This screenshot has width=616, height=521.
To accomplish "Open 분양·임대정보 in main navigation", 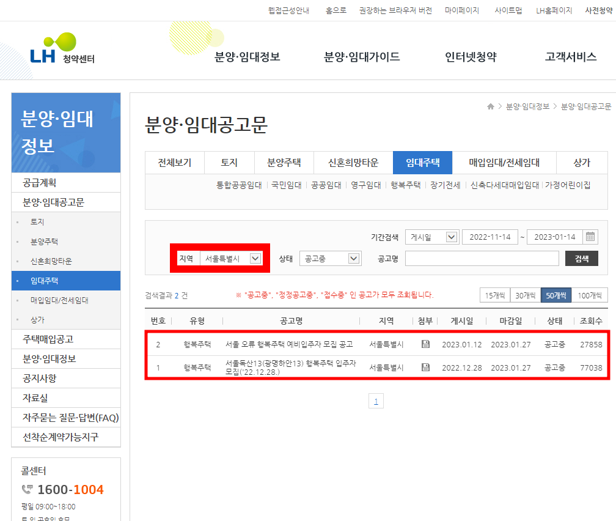I will [247, 57].
